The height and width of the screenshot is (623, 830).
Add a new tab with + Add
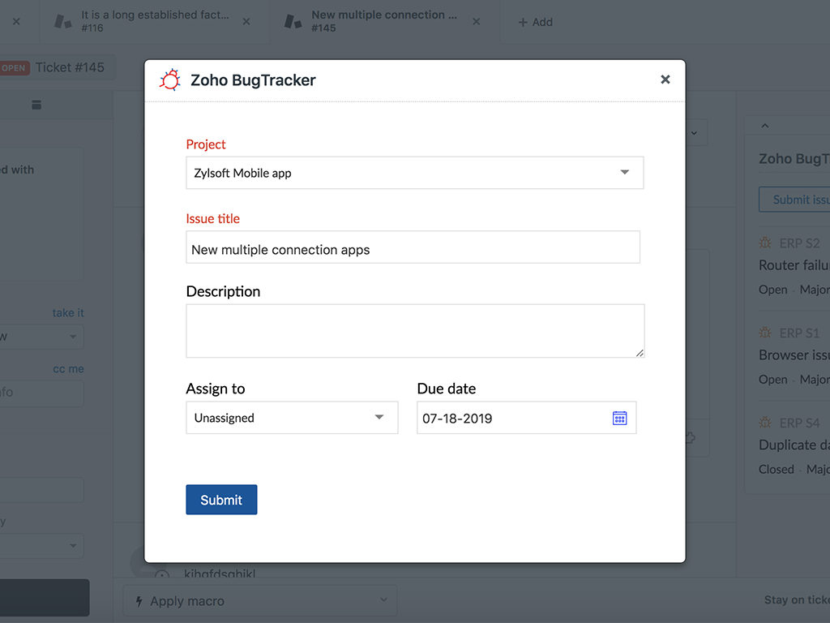536,22
